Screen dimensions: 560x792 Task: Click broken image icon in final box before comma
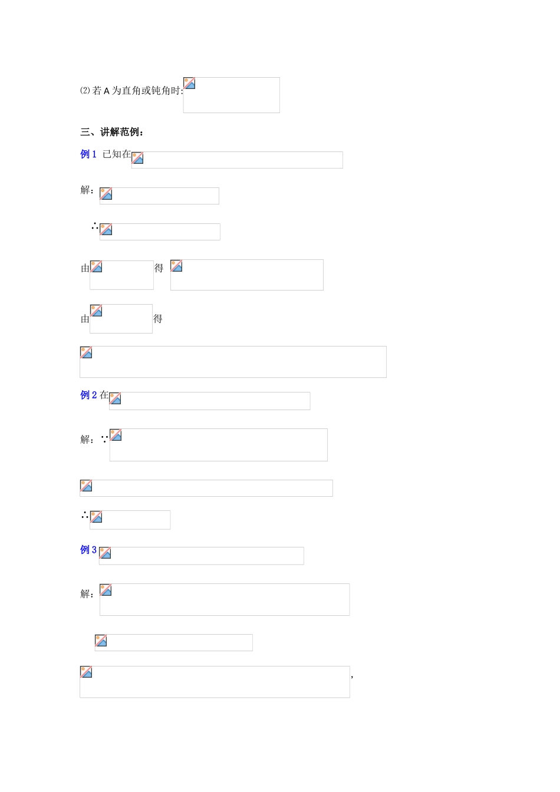[86, 672]
